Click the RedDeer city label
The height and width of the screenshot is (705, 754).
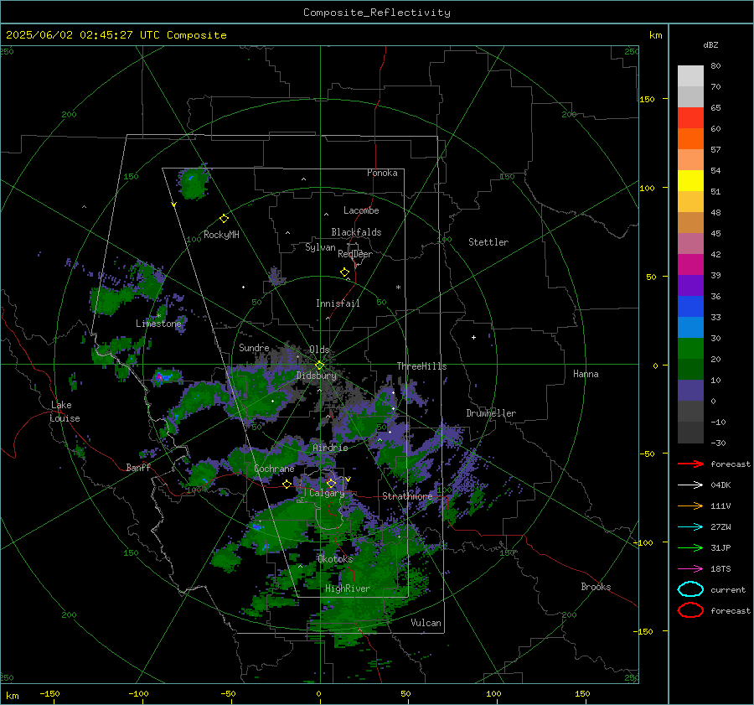point(355,254)
